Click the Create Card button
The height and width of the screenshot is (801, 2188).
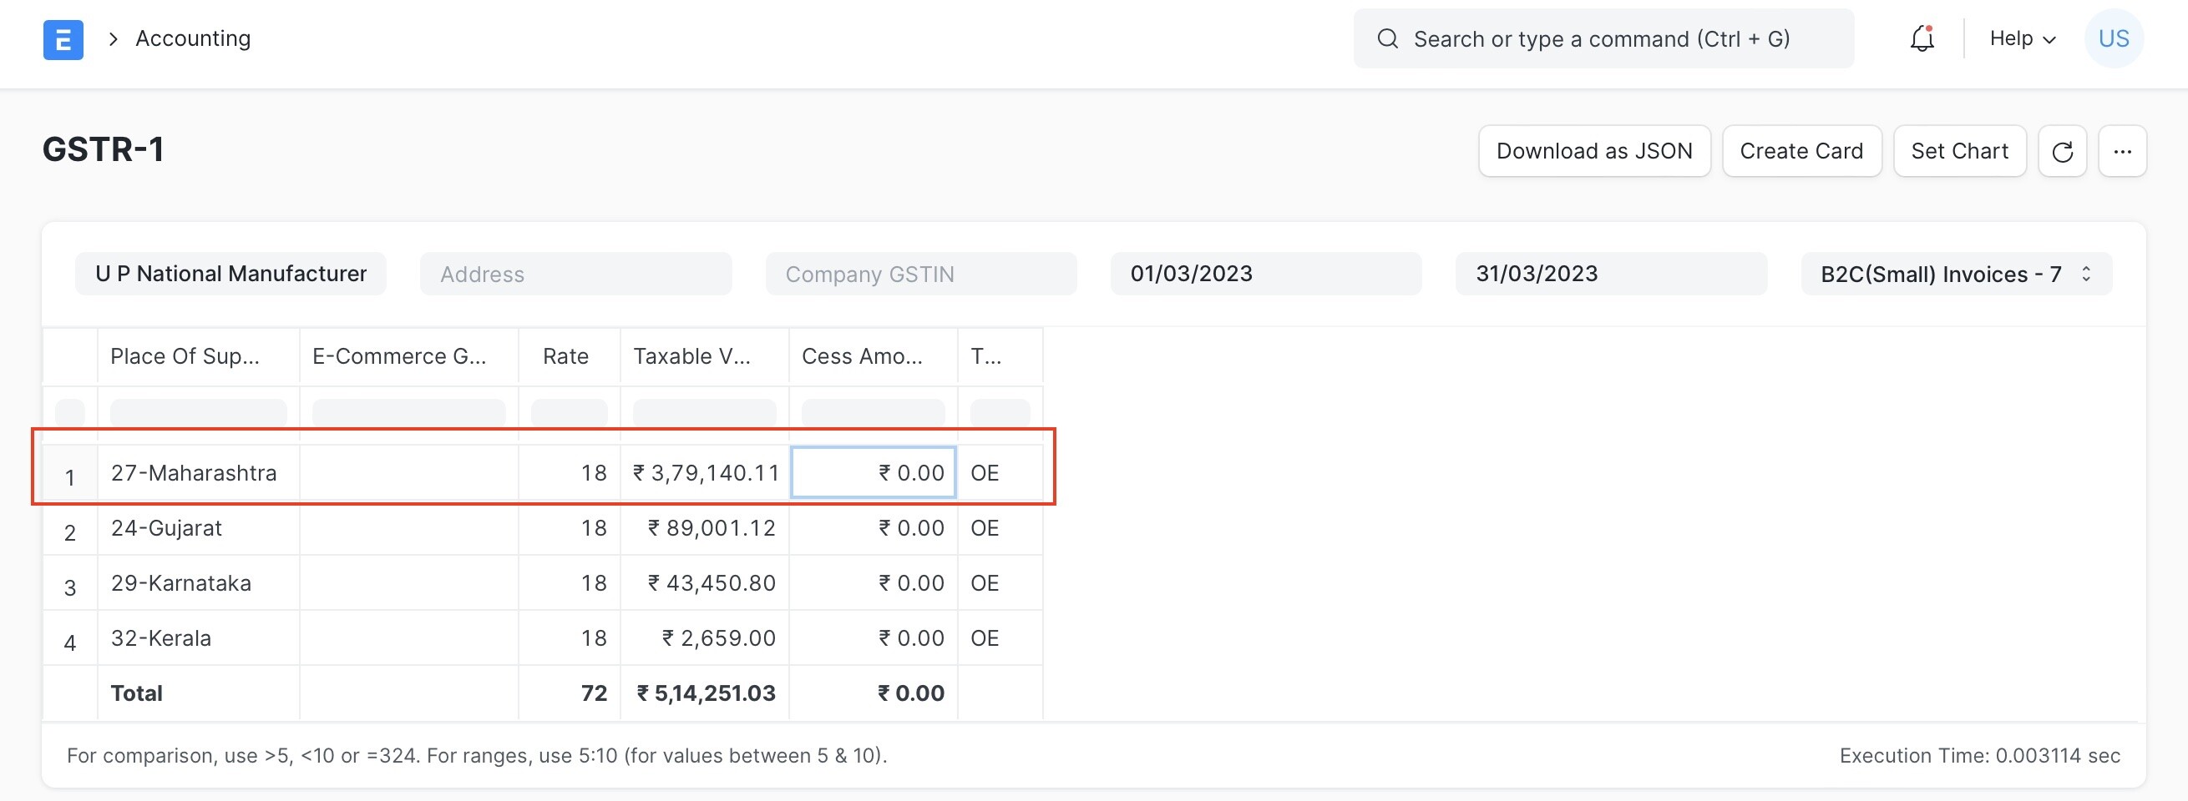(1801, 152)
